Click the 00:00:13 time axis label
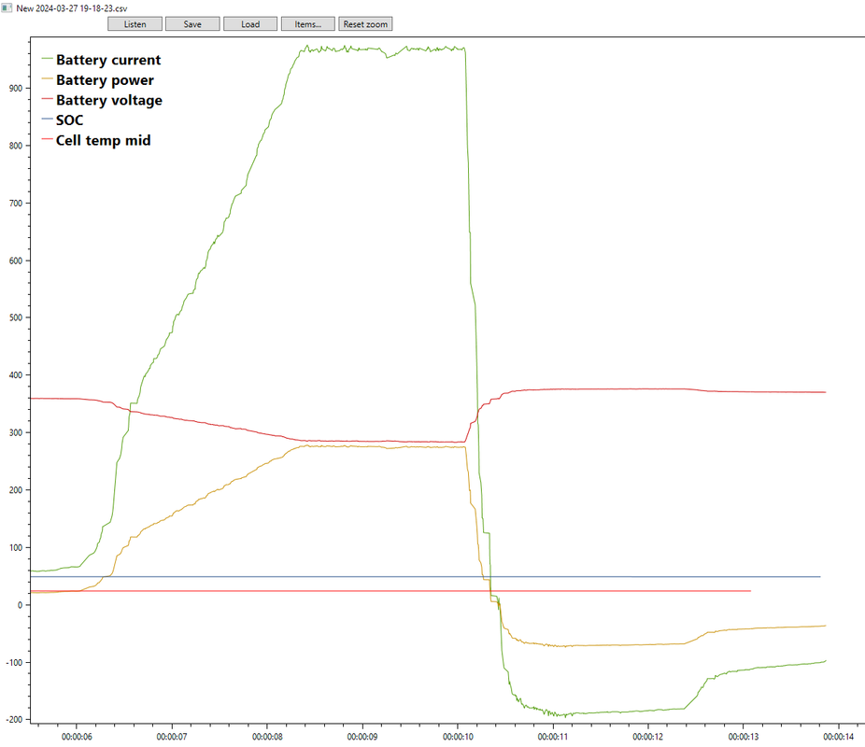Image resolution: width=865 pixels, height=747 pixels. [743, 737]
